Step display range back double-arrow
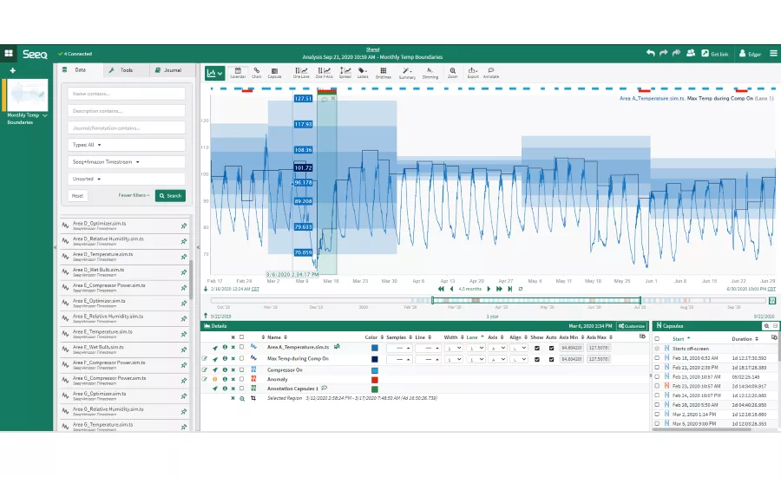 coord(441,289)
